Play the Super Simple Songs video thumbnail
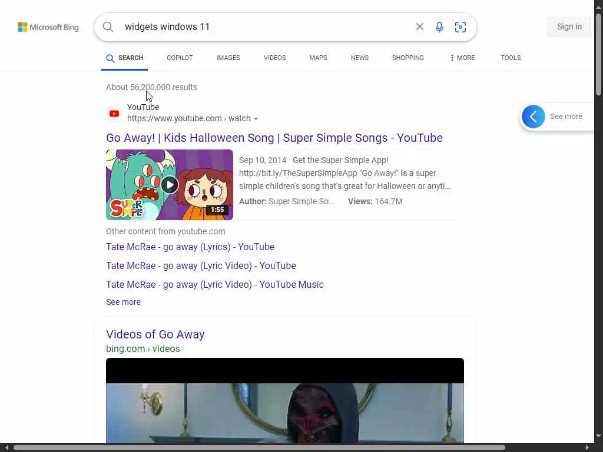 tap(170, 185)
